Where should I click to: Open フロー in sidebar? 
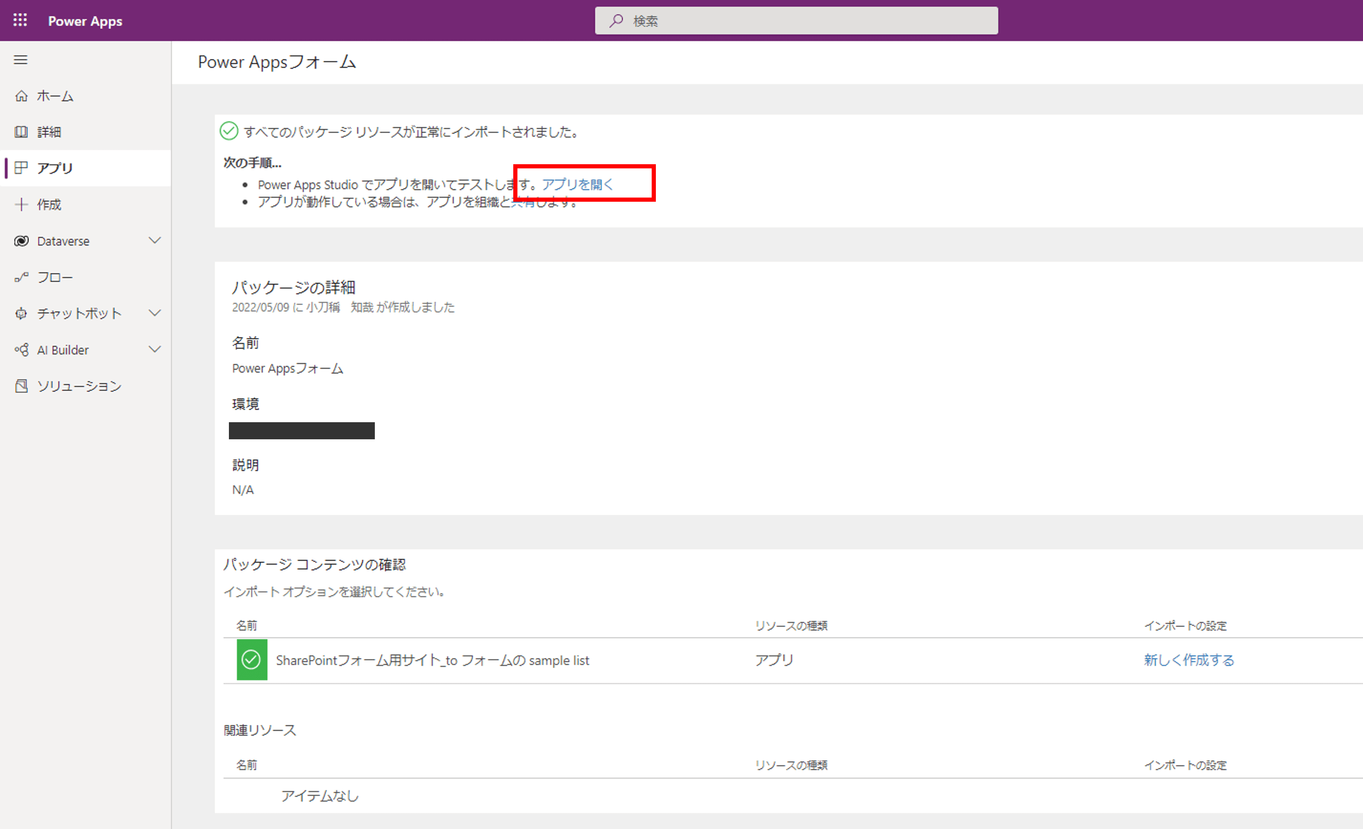tap(86, 277)
